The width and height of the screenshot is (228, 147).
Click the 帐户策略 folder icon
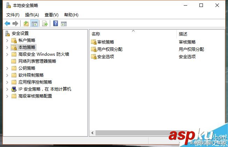14,40
